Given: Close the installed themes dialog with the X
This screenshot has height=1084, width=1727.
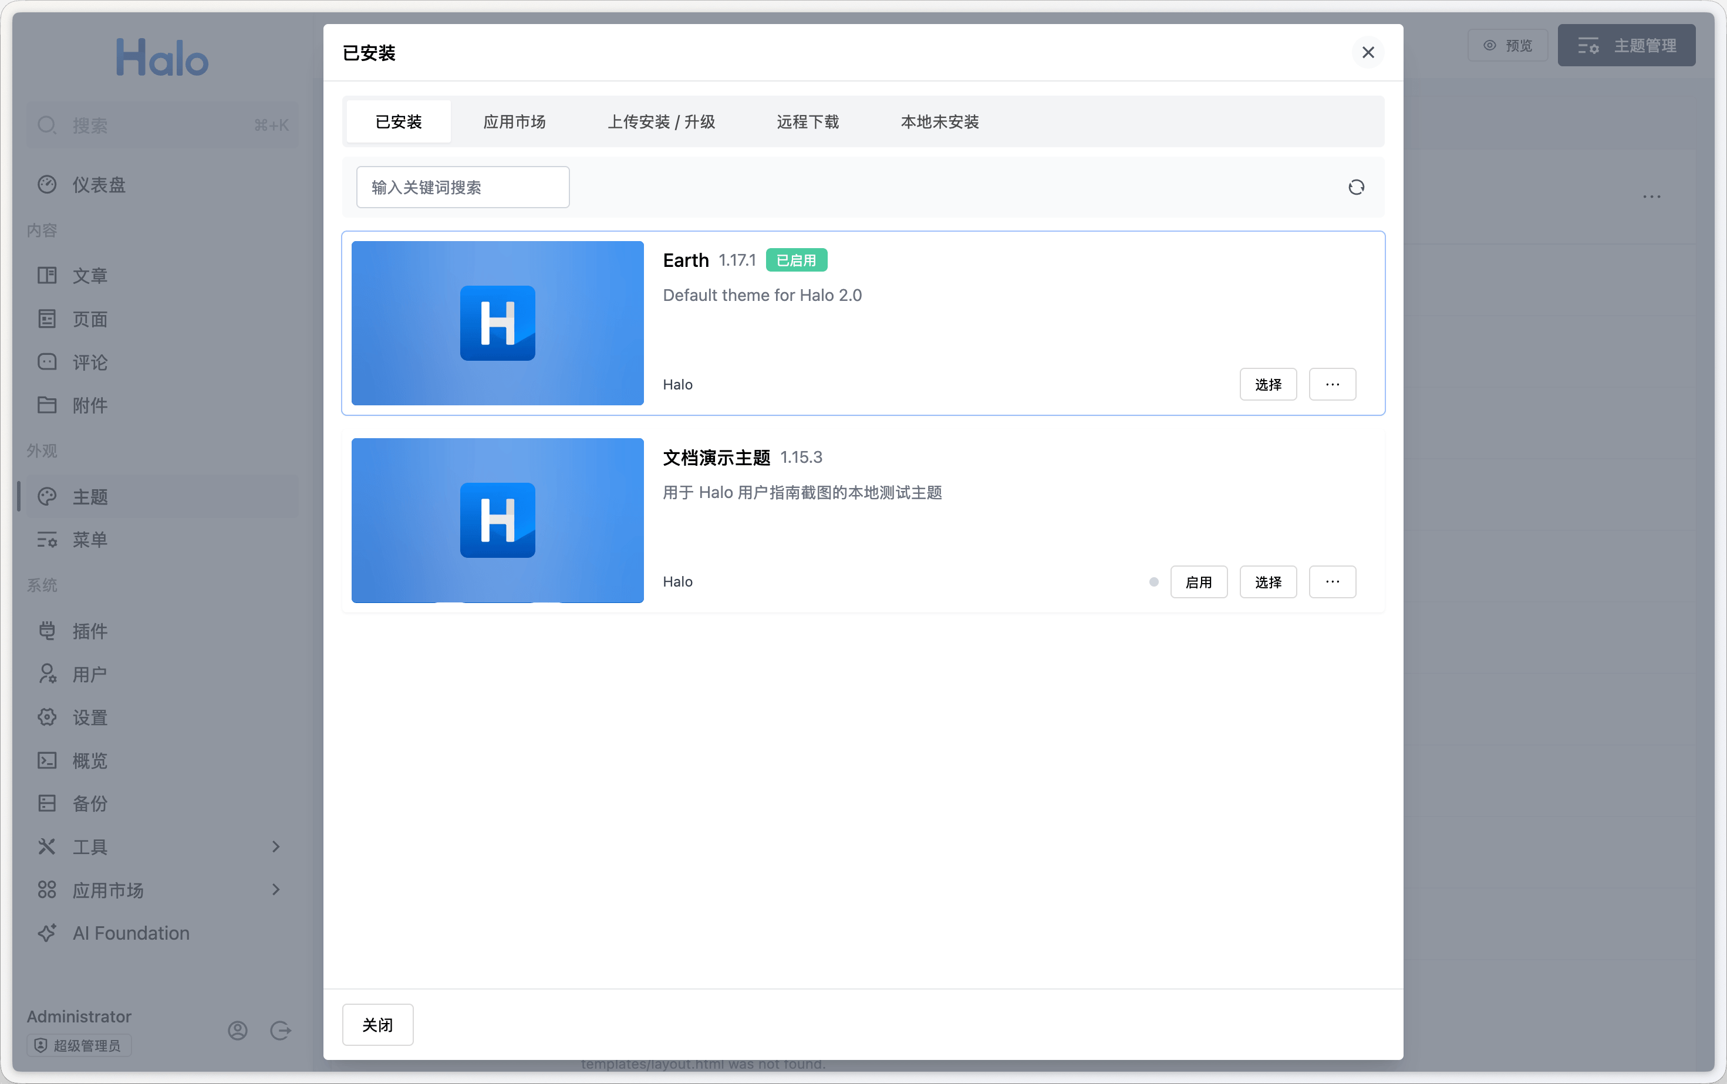Looking at the screenshot, I should (1368, 52).
